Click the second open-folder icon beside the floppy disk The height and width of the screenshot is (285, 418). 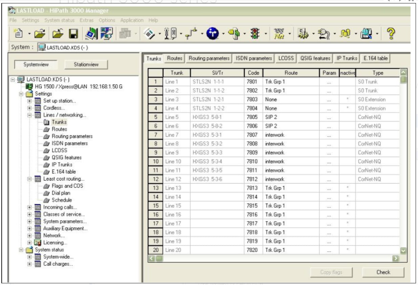click(x=57, y=33)
